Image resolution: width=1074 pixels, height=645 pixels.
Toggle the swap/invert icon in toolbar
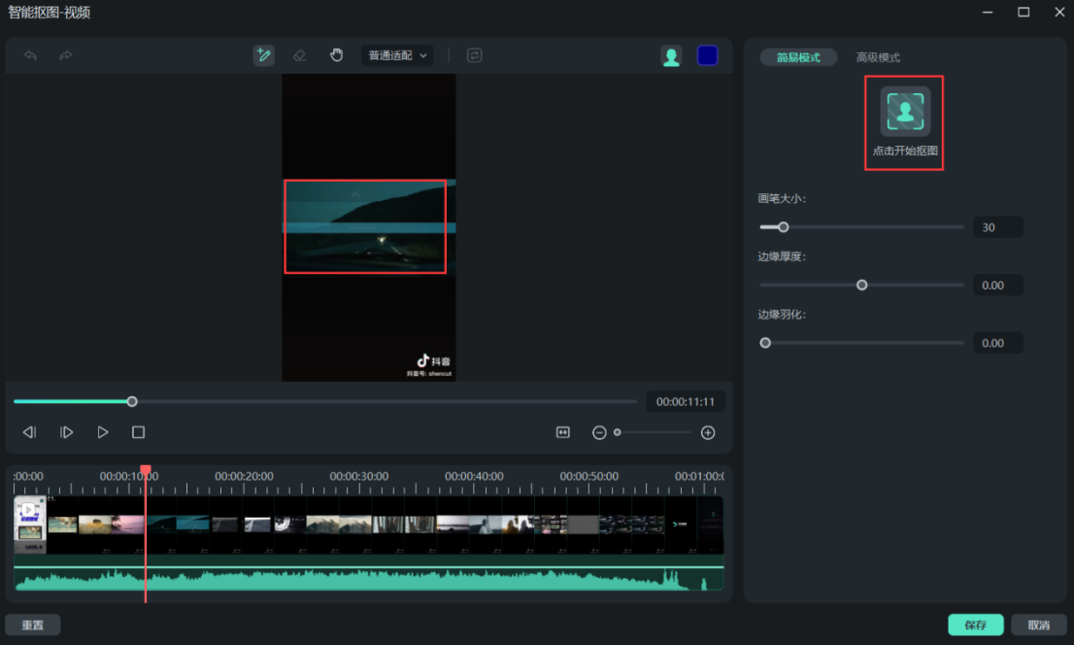click(x=474, y=55)
